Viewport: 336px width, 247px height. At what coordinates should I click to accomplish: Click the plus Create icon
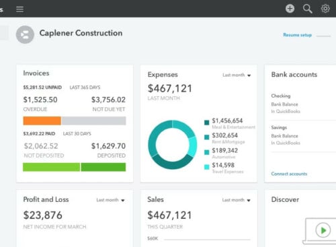pyautogui.click(x=290, y=9)
